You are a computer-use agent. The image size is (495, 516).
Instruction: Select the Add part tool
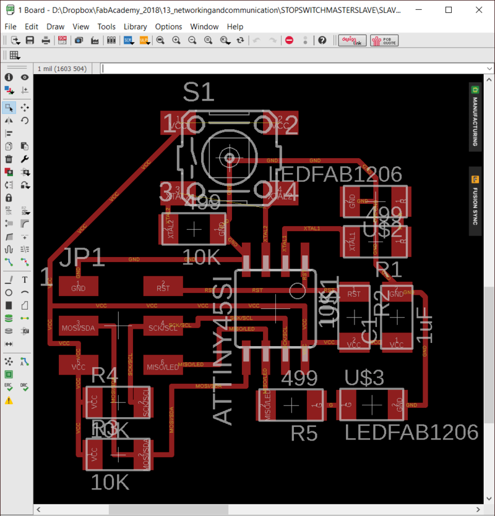pyautogui.click(x=9, y=172)
